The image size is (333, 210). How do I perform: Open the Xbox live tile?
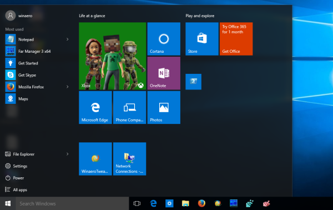[112, 56]
